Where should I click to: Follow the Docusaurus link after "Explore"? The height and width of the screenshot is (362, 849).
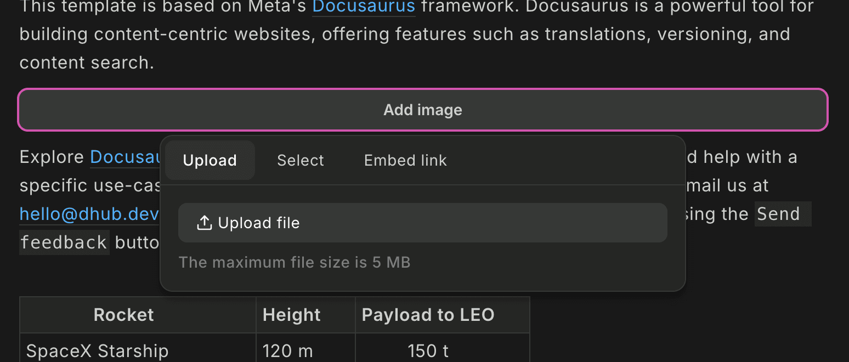click(x=125, y=157)
